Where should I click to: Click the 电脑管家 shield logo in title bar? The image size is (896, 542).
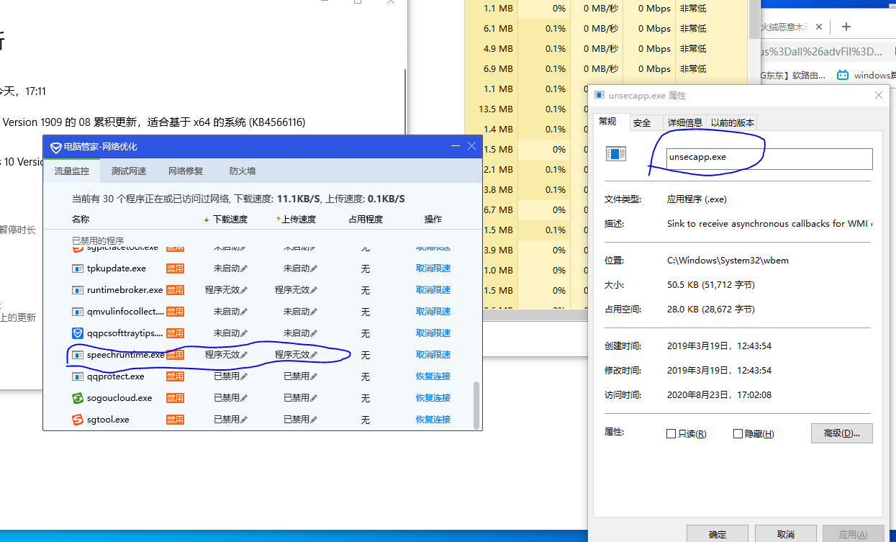point(55,147)
